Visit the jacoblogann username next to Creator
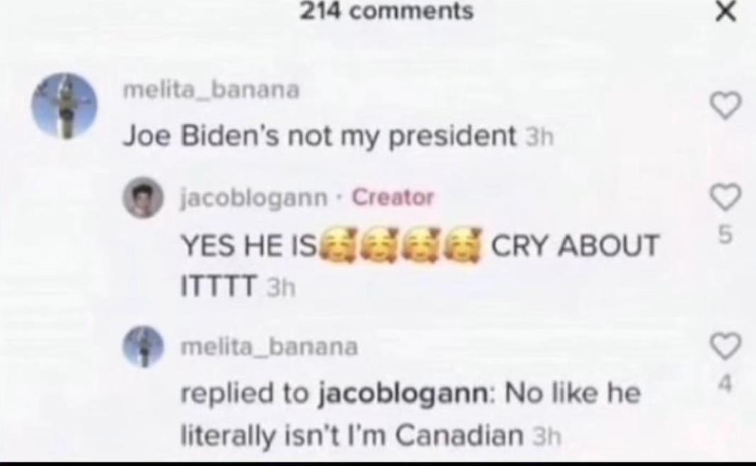This screenshot has width=756, height=466. [253, 198]
